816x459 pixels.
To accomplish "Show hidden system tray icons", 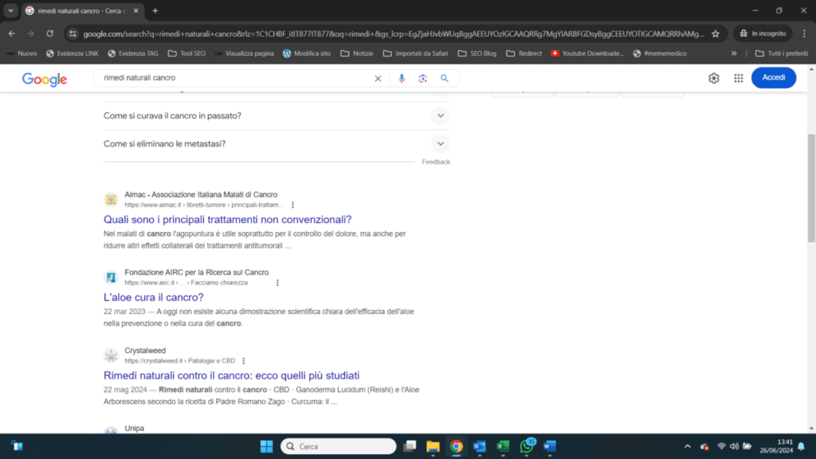I will [x=688, y=446].
